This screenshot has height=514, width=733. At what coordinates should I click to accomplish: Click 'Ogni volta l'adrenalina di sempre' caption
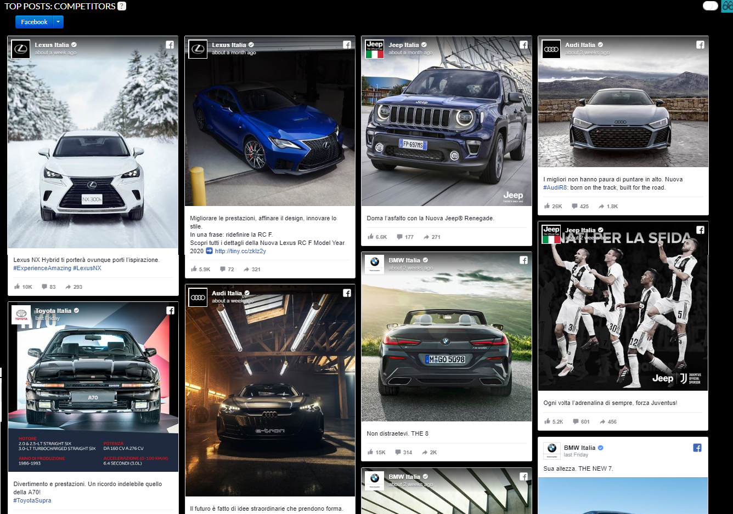coord(610,403)
